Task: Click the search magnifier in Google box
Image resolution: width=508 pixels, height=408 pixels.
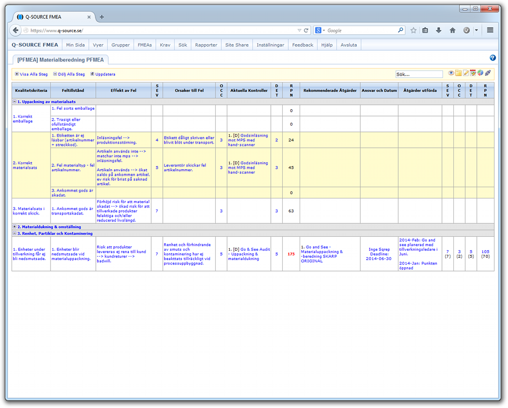Action: [401, 30]
